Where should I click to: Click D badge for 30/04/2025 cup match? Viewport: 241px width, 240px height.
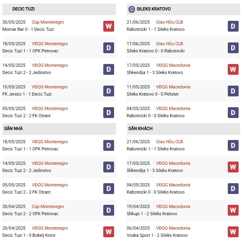(108, 210)
